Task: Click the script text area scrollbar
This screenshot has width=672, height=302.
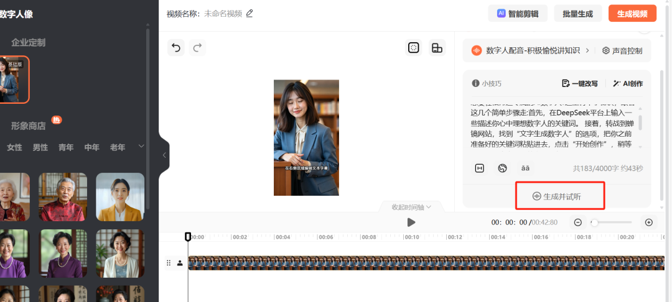Action: point(640,122)
